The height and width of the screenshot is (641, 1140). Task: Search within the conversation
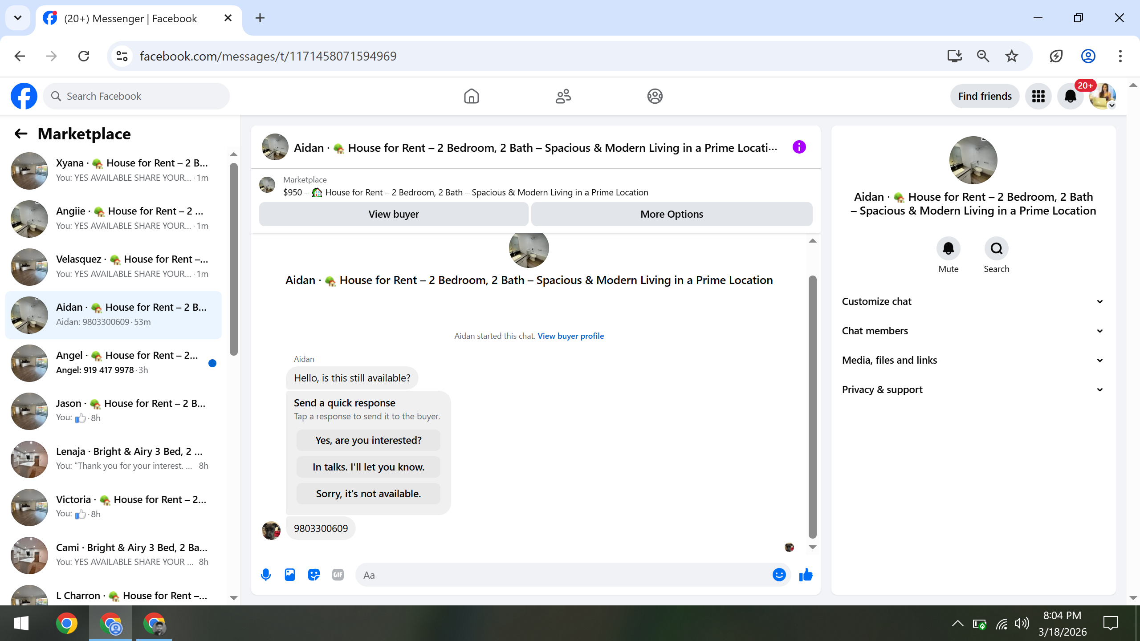pyautogui.click(x=997, y=248)
